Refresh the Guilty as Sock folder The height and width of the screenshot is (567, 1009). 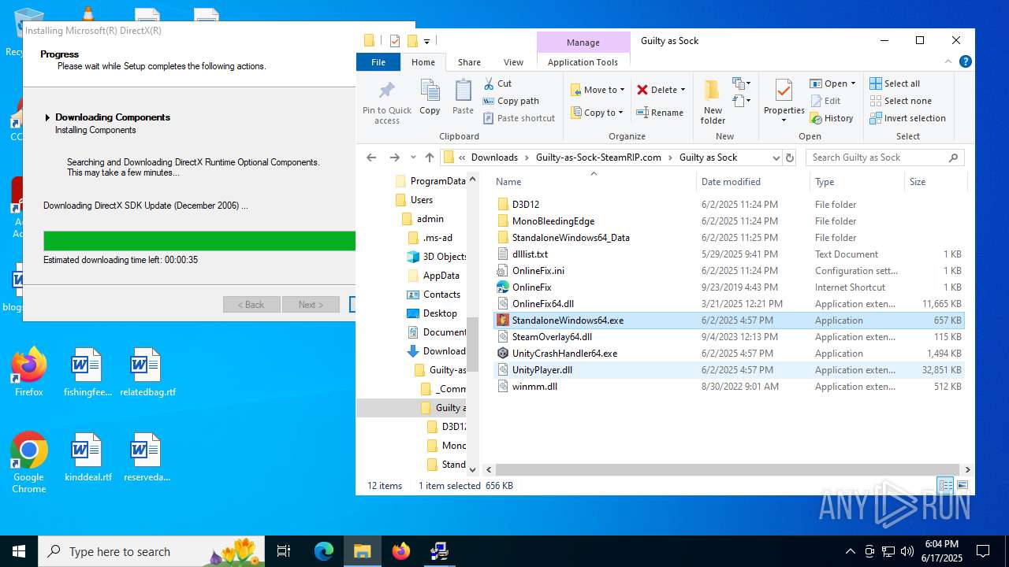point(790,157)
